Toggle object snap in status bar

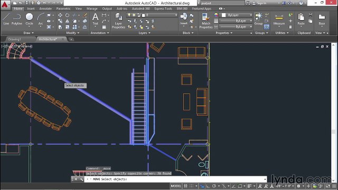pos(240,186)
